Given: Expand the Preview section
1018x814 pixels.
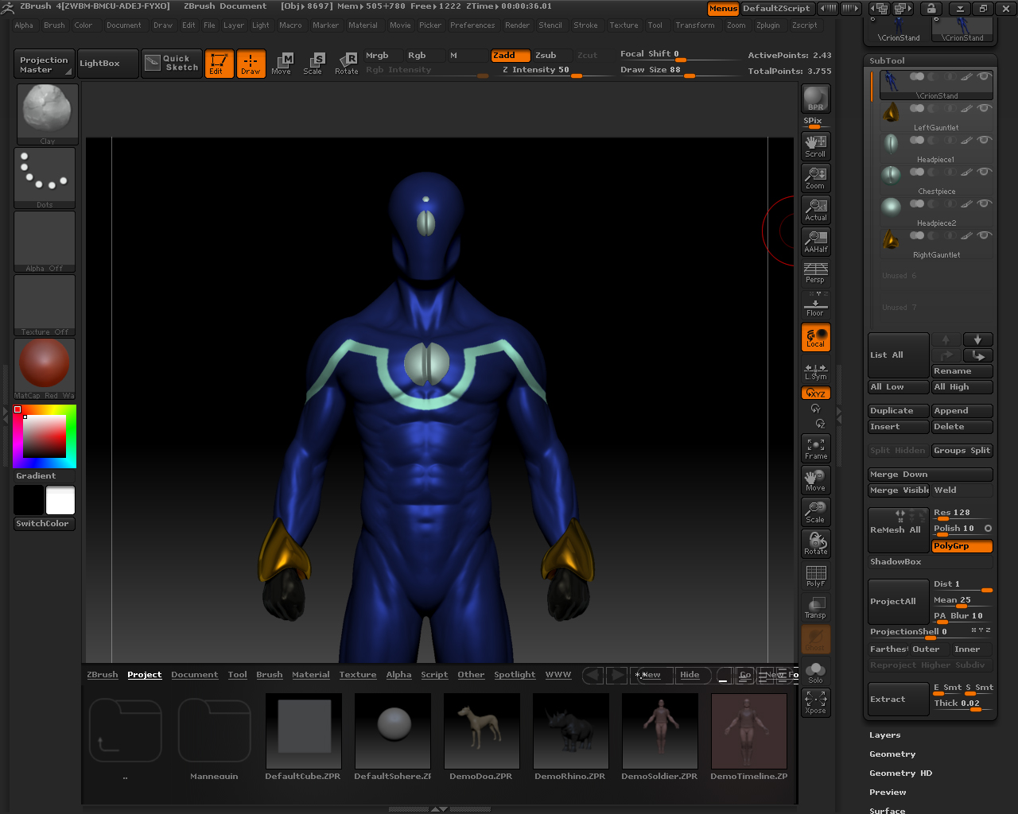Looking at the screenshot, I should tap(888, 793).
